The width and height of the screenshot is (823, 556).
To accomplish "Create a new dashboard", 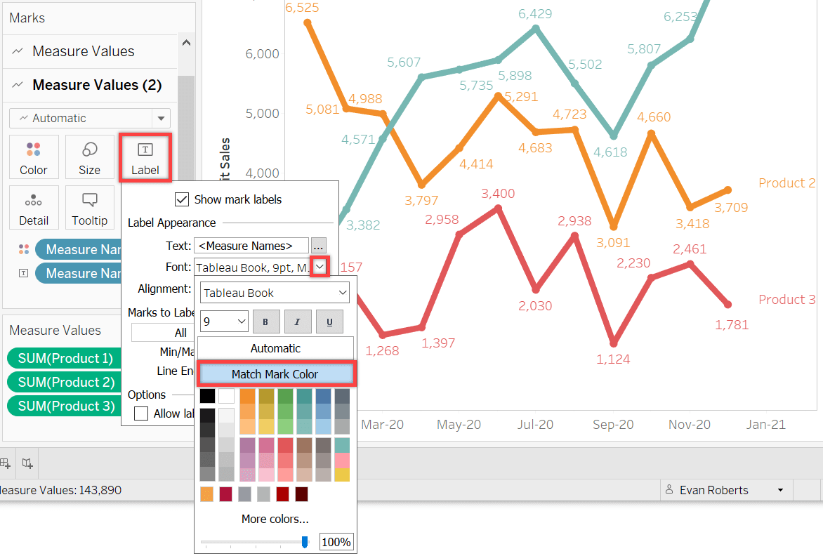I will point(6,463).
